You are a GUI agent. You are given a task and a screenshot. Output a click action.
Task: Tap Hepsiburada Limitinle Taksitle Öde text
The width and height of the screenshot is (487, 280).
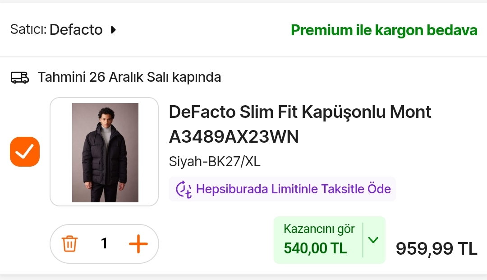tap(293, 189)
